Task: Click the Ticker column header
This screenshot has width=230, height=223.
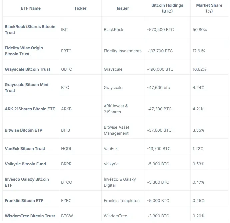Action: 80,8
